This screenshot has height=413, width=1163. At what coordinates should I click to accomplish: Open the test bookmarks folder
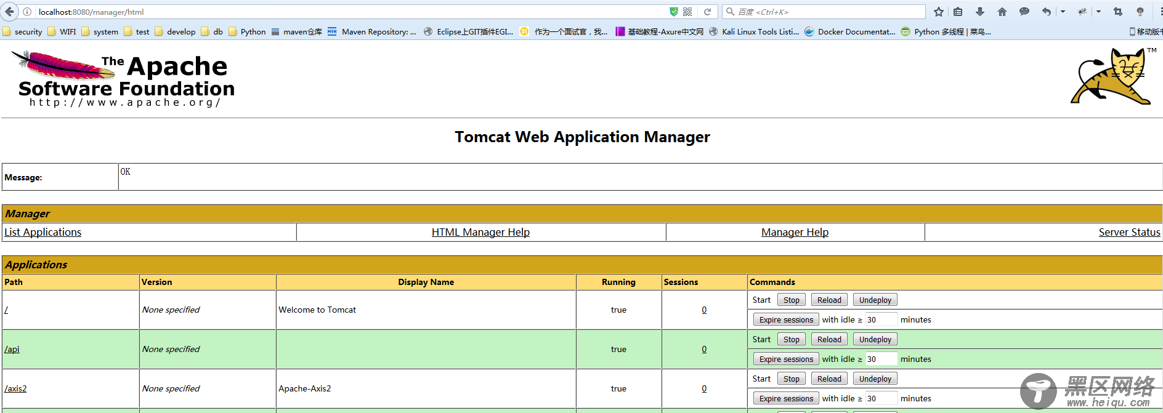point(136,31)
